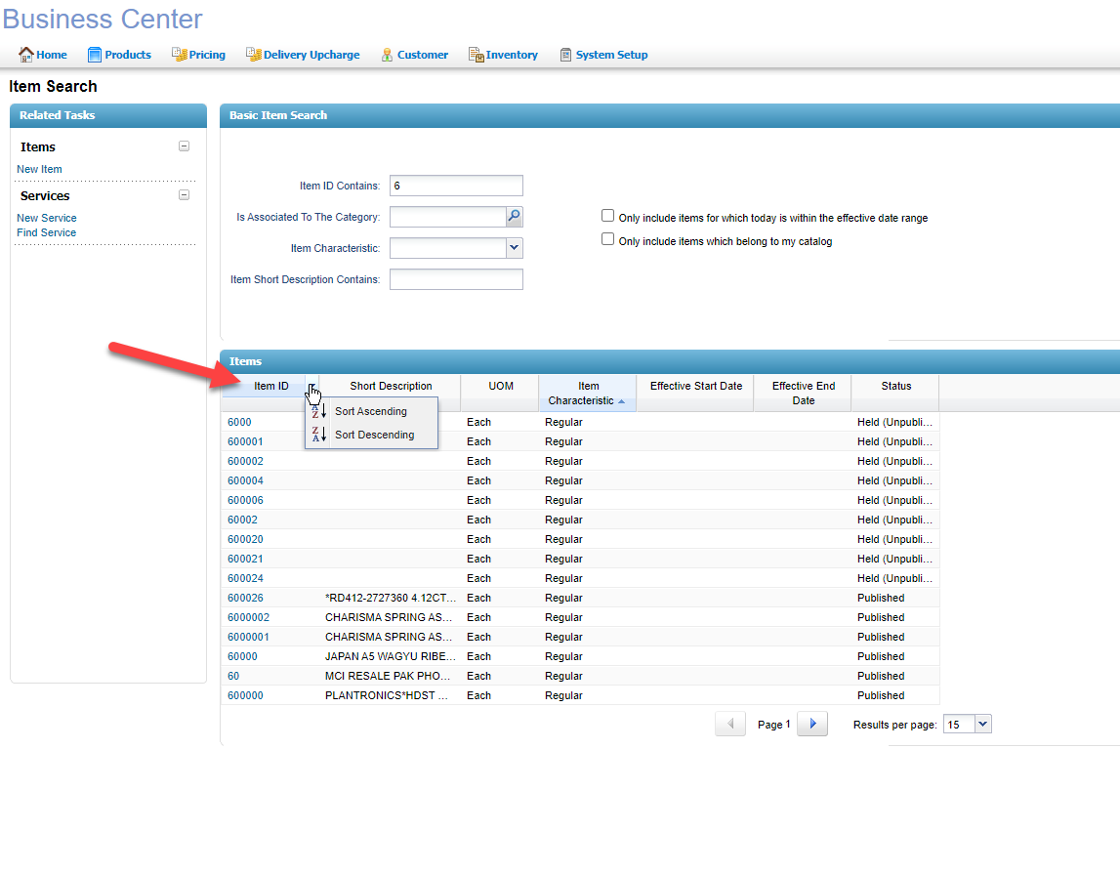The width and height of the screenshot is (1120, 874).
Task: Click the category search magnifier icon
Action: tap(514, 217)
